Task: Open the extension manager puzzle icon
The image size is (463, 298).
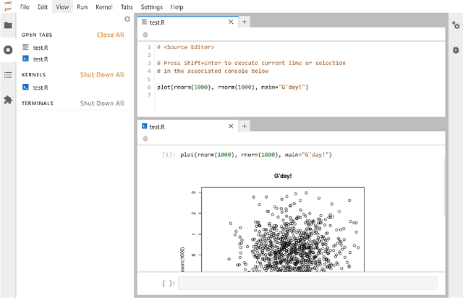Action: click(x=8, y=99)
